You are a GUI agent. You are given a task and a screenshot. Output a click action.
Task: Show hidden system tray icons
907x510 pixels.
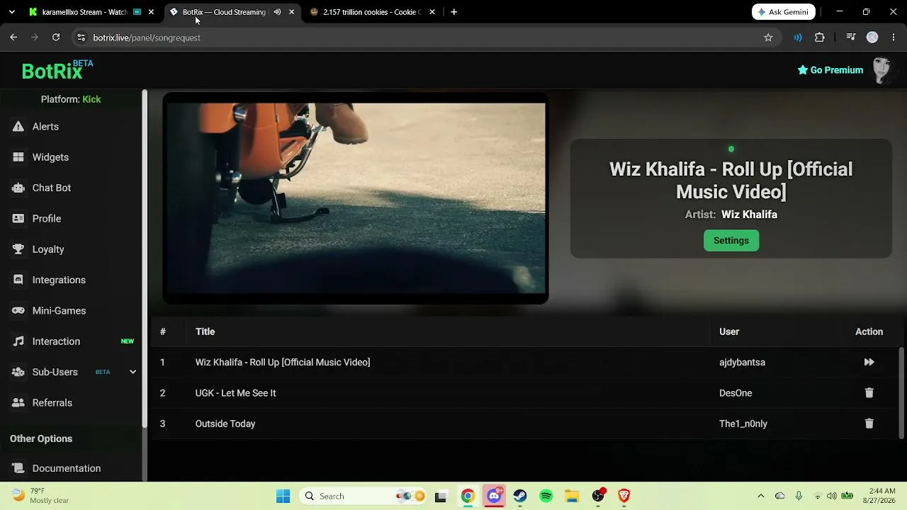[761, 497]
